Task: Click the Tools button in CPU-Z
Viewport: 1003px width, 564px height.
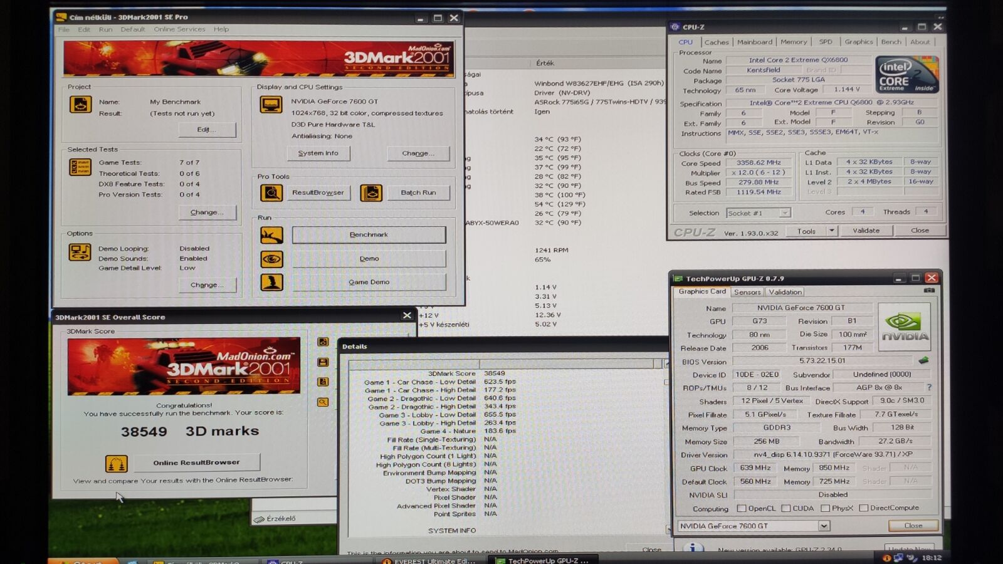Action: [x=806, y=231]
